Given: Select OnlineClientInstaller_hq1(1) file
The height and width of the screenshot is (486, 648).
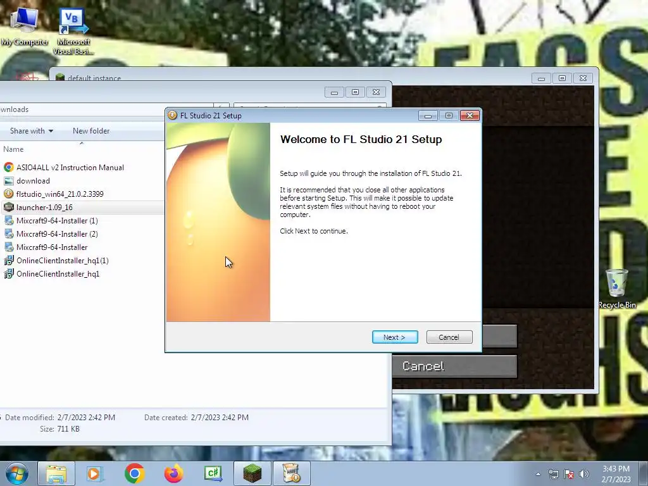Looking at the screenshot, I should click(63, 260).
